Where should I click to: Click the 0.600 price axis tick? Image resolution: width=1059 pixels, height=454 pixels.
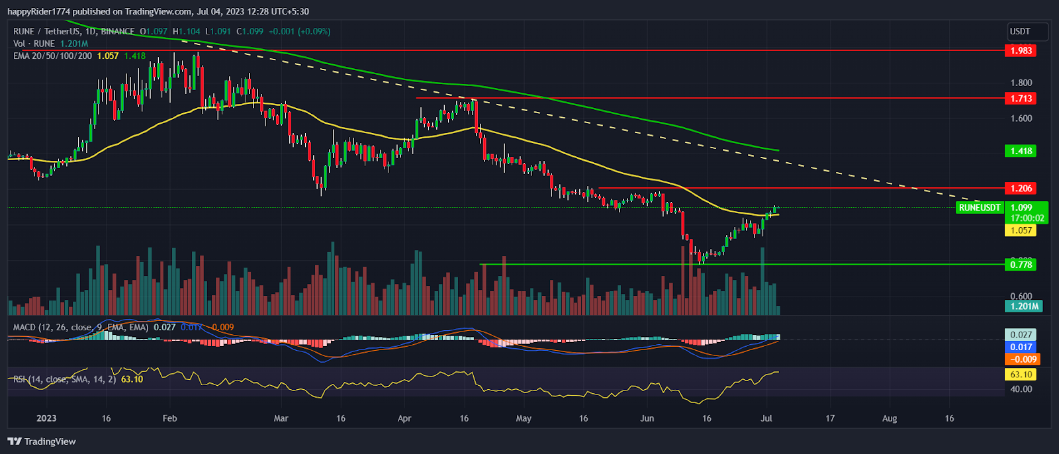pyautogui.click(x=1021, y=296)
